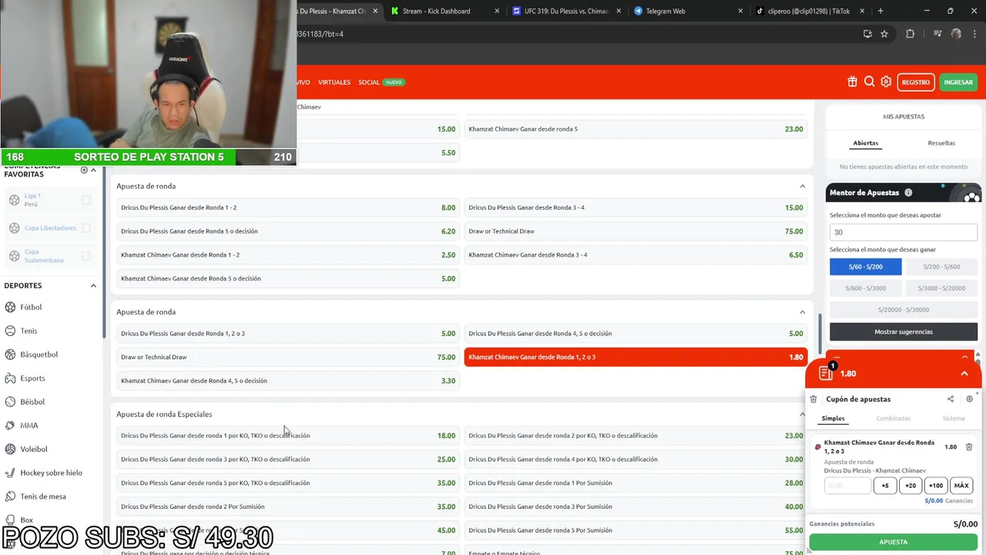Select the S/3000 - S/20000 winnings range

click(x=941, y=288)
